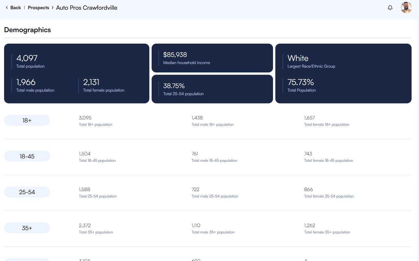Click the 2,131 total female population value

pos(91,82)
